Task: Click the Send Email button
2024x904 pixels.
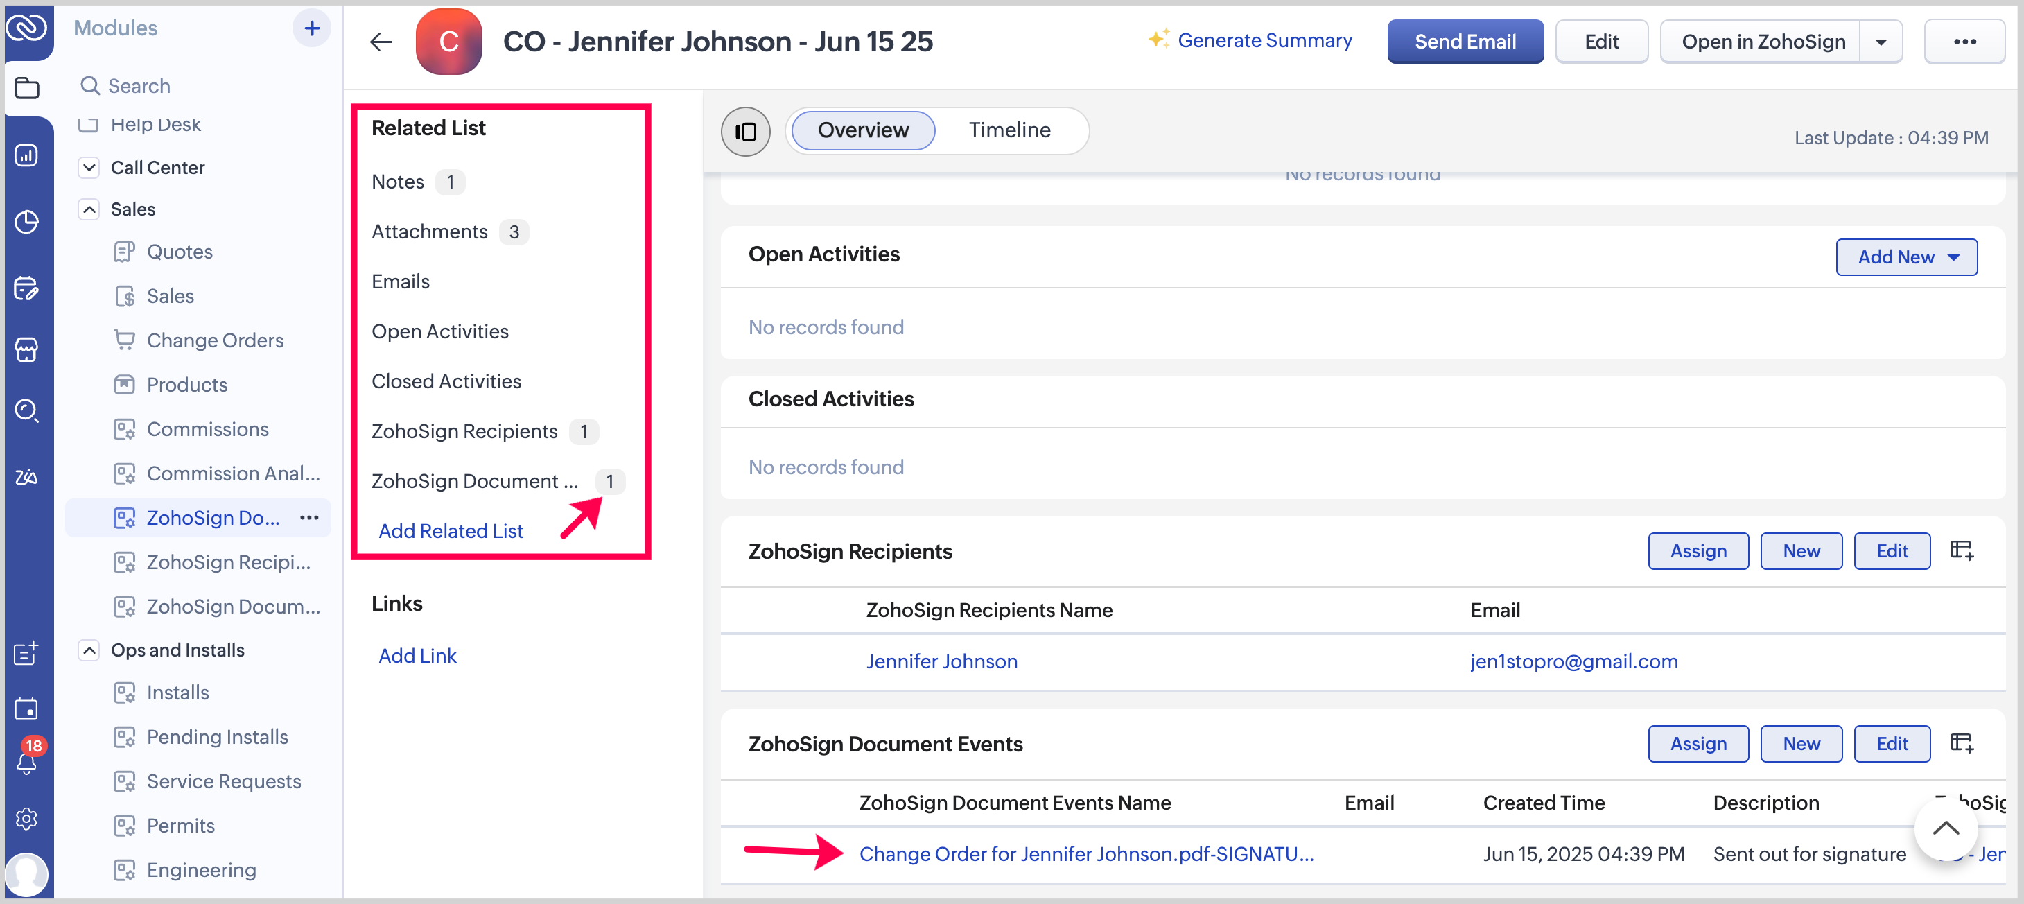Action: tap(1465, 42)
